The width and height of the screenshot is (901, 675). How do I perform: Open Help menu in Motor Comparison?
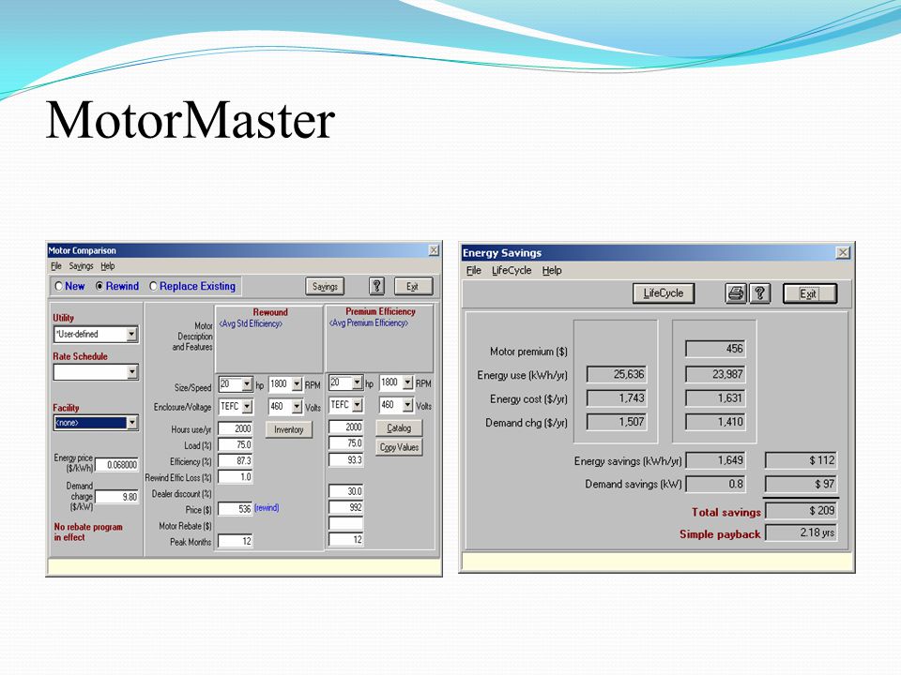pyautogui.click(x=107, y=265)
